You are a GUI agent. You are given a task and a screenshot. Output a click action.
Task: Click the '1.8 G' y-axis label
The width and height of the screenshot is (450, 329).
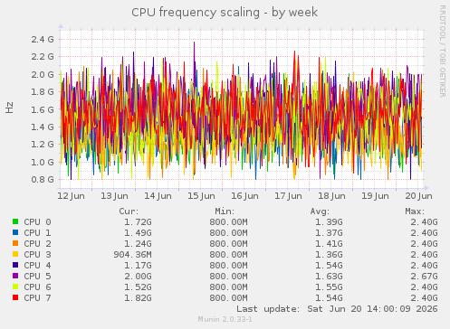(43, 92)
